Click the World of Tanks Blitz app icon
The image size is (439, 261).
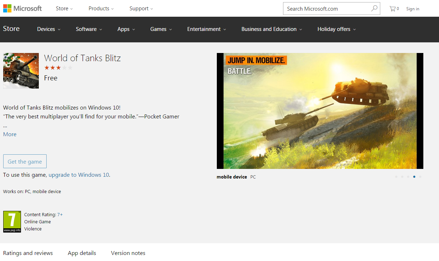[x=21, y=71]
